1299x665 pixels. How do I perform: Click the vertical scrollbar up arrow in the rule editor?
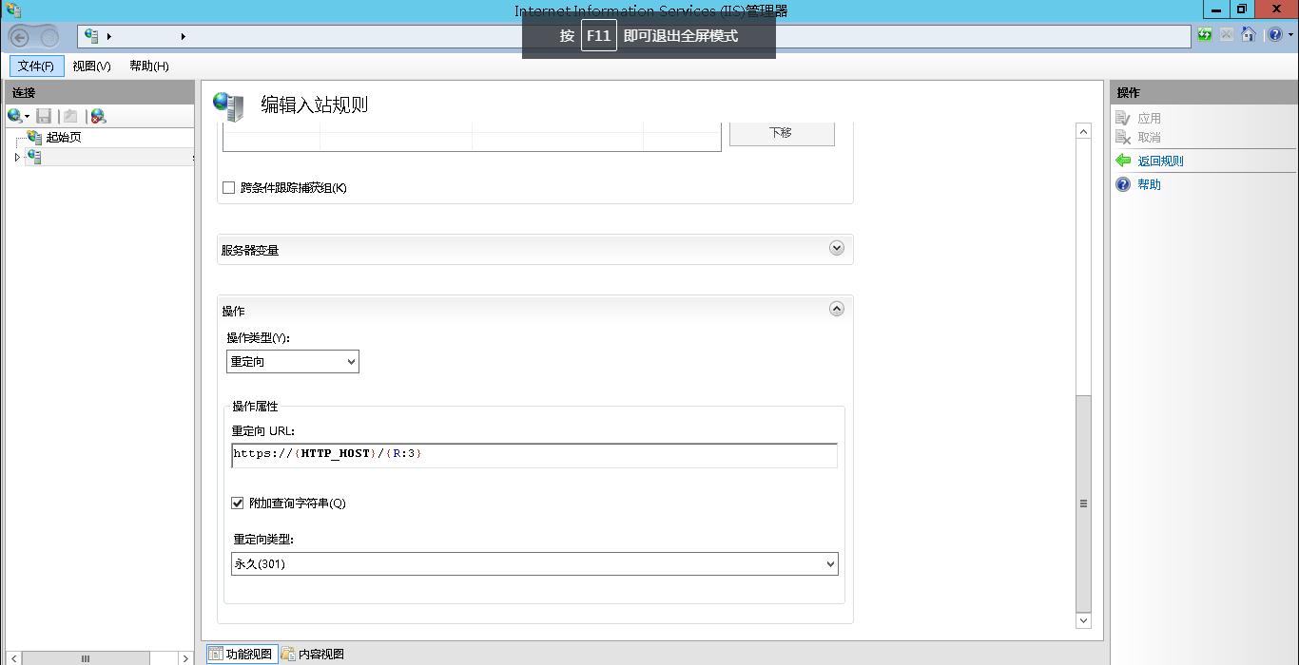tap(1083, 131)
